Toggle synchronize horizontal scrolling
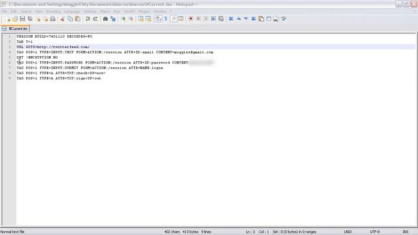 tap(148, 19)
